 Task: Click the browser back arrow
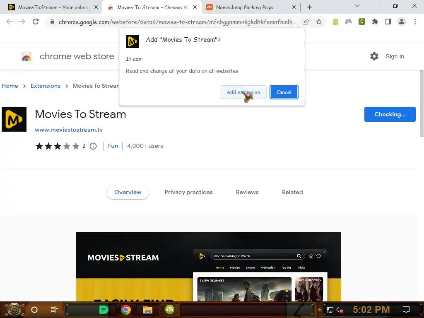pos(9,22)
